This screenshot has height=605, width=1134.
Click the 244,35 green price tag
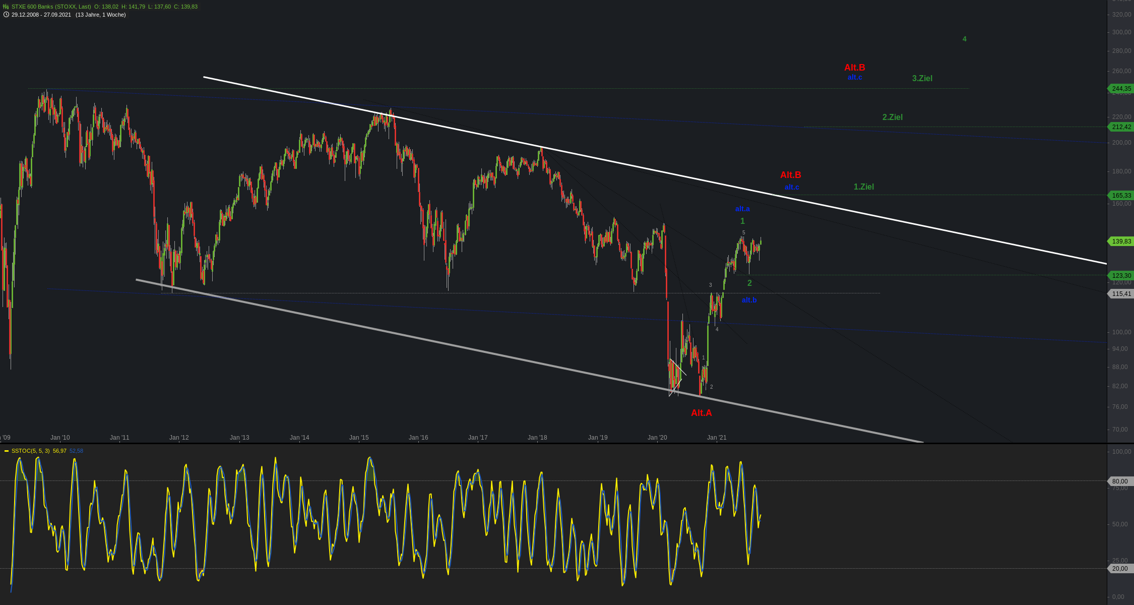1121,89
